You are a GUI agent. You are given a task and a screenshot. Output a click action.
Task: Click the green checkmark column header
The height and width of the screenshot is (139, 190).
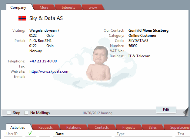click(30, 133)
